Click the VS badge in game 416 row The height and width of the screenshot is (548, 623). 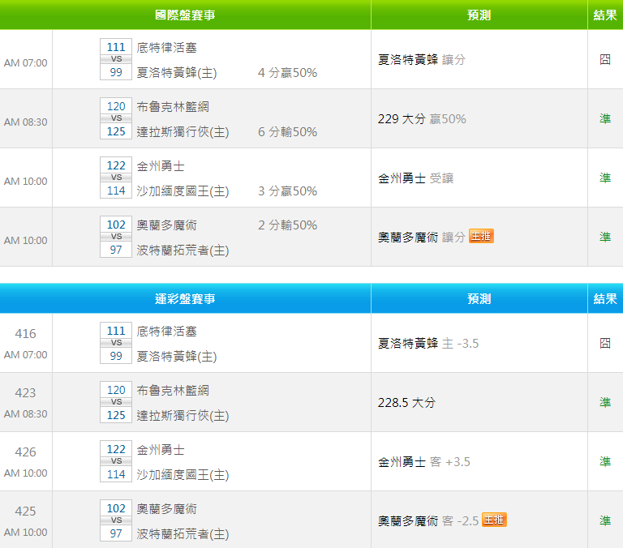pos(116,343)
